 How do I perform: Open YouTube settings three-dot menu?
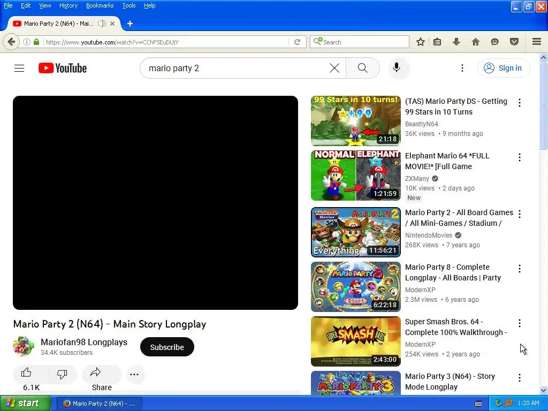462,68
